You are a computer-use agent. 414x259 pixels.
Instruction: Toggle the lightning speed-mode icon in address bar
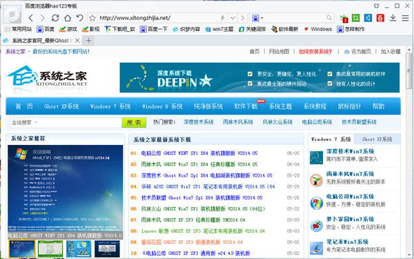223,18
